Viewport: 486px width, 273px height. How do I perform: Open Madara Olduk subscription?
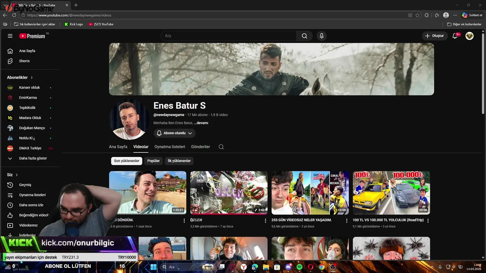click(30, 118)
